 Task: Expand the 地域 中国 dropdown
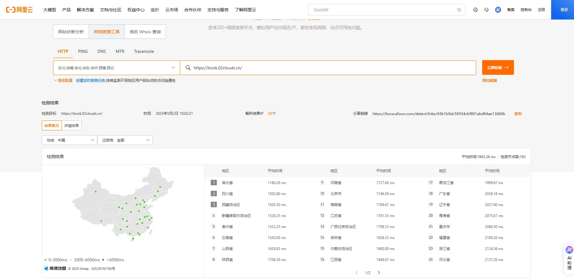[x=70, y=140]
